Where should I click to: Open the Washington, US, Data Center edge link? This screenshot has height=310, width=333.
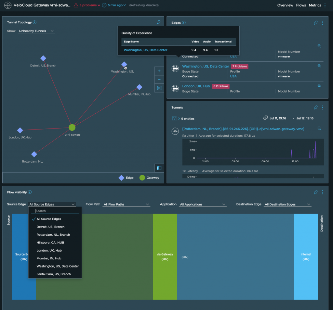tap(206, 66)
